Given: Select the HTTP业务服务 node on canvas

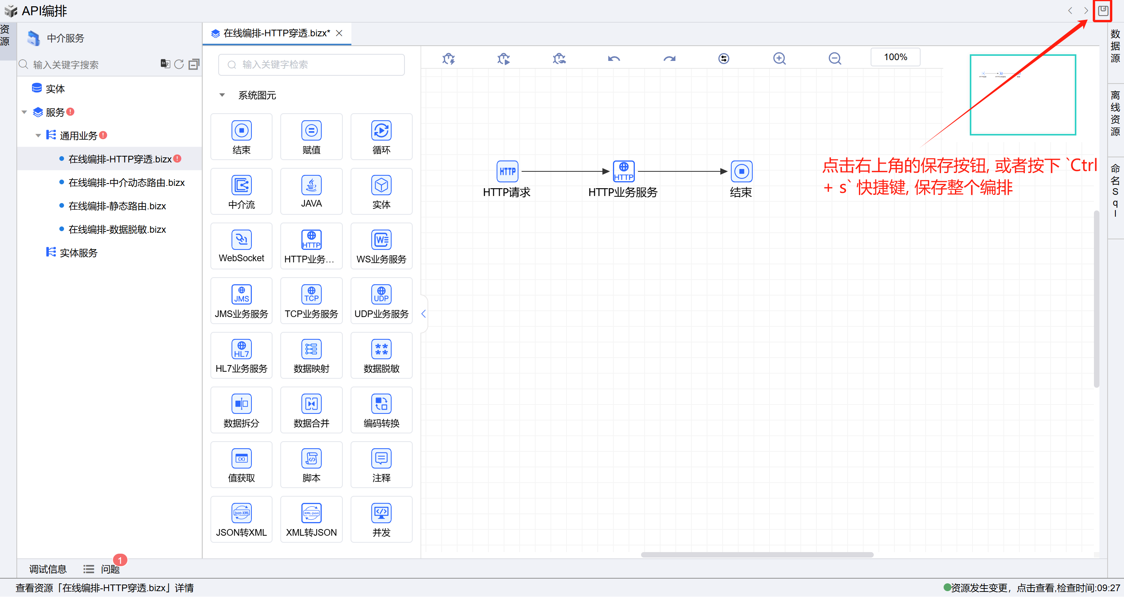Looking at the screenshot, I should click(x=623, y=171).
